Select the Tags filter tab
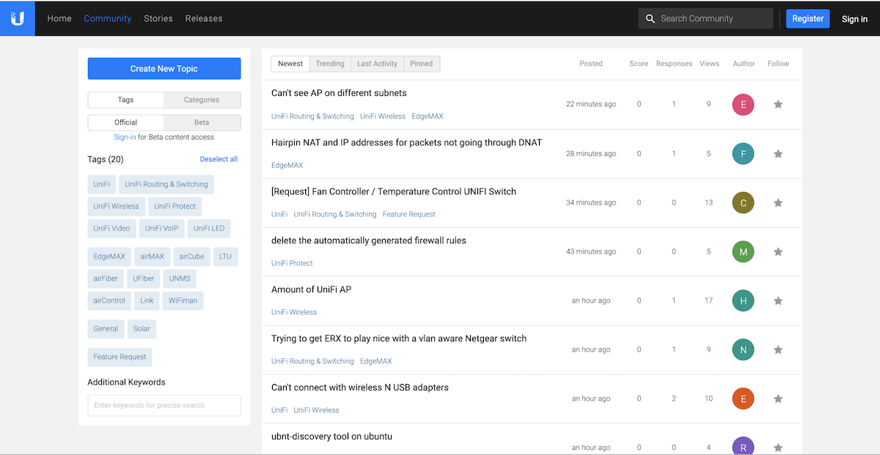The image size is (880, 455). (x=125, y=100)
